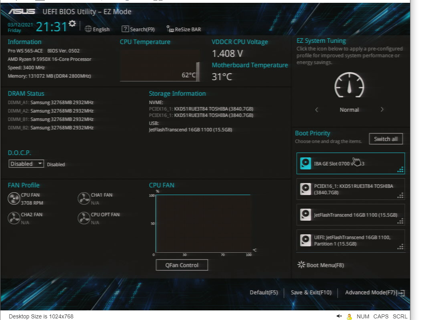Viewport: 422px width, 320px height.
Task: Grab drag handle of IBA GE Slot entry
Action: pyautogui.click(x=400, y=169)
